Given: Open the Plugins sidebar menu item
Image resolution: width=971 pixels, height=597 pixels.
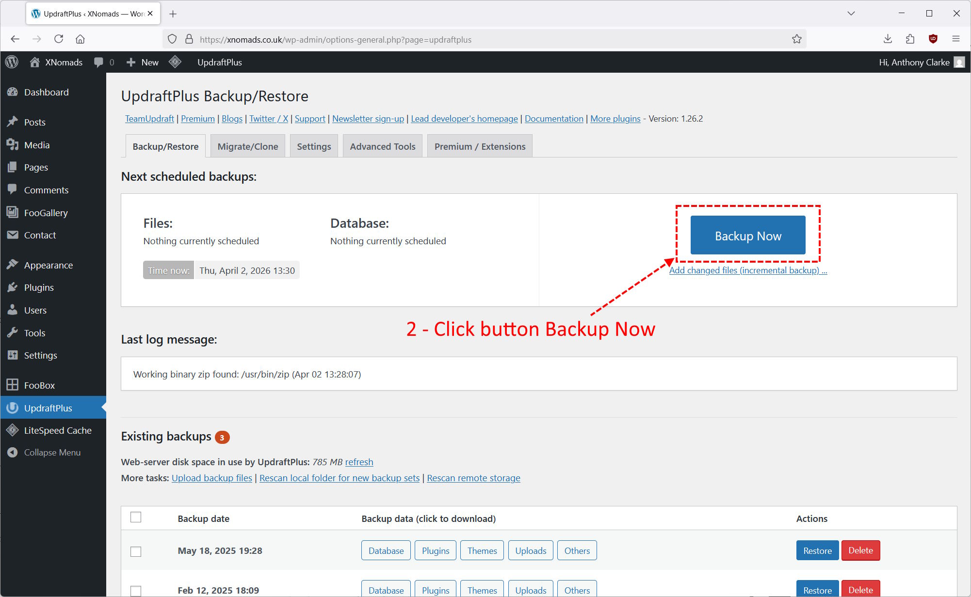Looking at the screenshot, I should tap(39, 287).
